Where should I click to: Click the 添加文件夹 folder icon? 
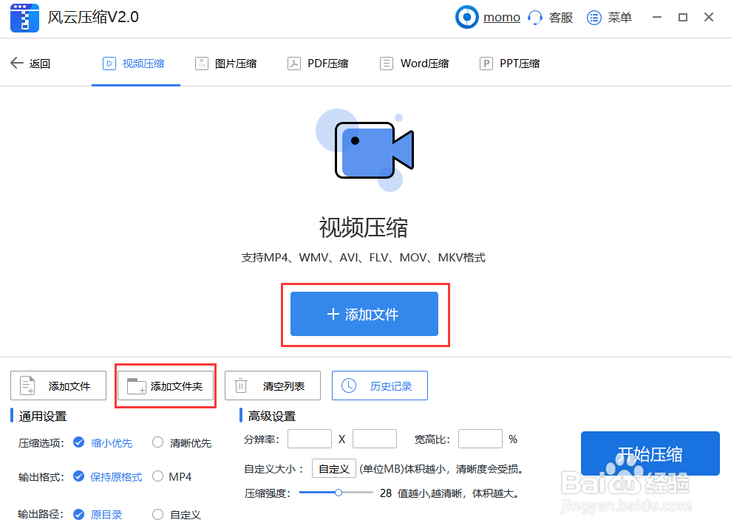tap(135, 385)
